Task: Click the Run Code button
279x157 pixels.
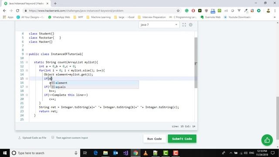Action: click(x=154, y=139)
